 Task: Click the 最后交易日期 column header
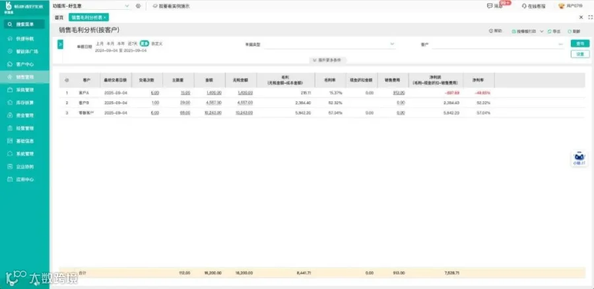click(x=115, y=80)
